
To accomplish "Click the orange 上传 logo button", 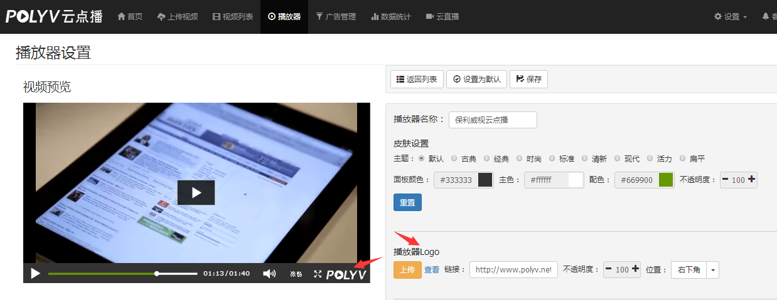I will tap(407, 270).
